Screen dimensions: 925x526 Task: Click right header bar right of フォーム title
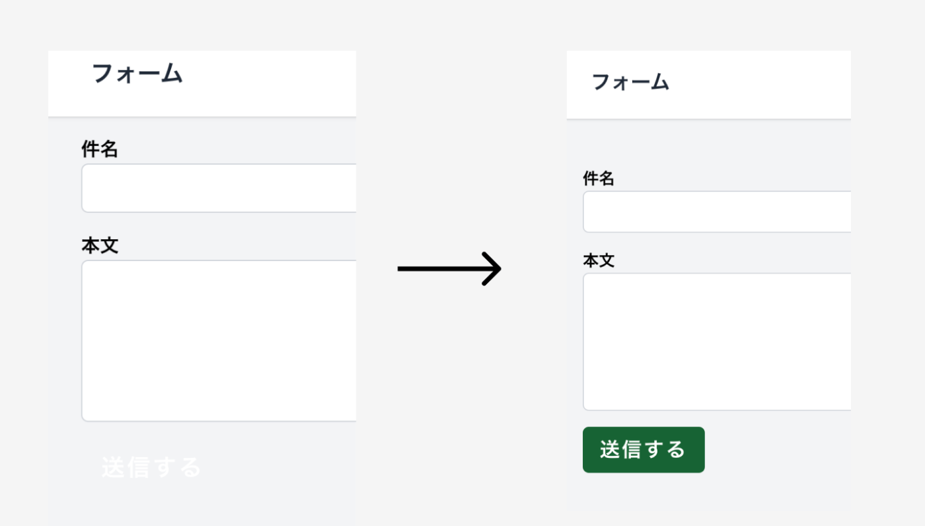[760, 85]
